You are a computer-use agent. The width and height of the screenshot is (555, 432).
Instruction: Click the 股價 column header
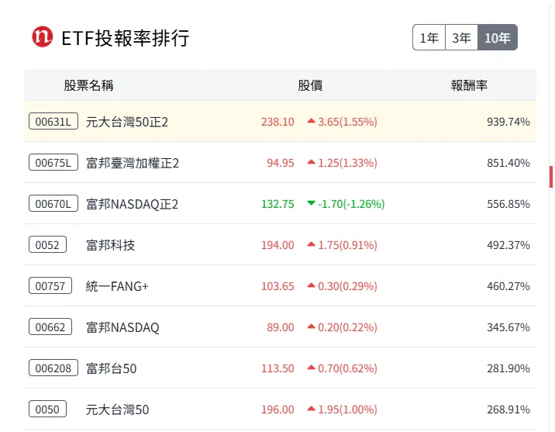click(310, 85)
